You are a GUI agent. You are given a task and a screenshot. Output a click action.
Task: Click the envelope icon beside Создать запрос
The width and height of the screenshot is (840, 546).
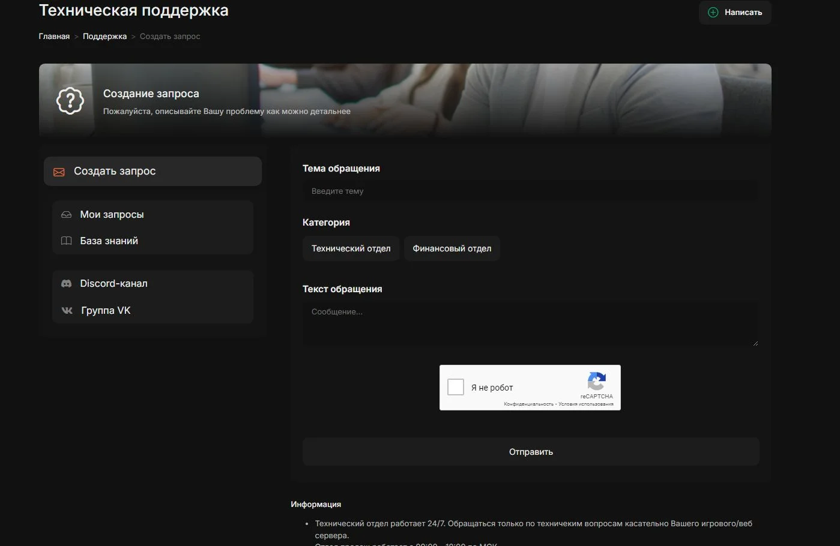point(59,172)
